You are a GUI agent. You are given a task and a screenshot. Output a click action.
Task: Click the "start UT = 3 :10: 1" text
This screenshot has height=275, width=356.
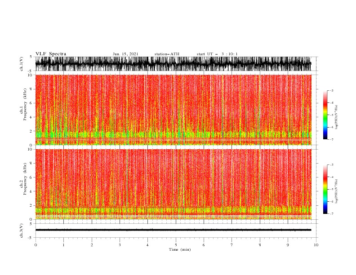coord(217,54)
